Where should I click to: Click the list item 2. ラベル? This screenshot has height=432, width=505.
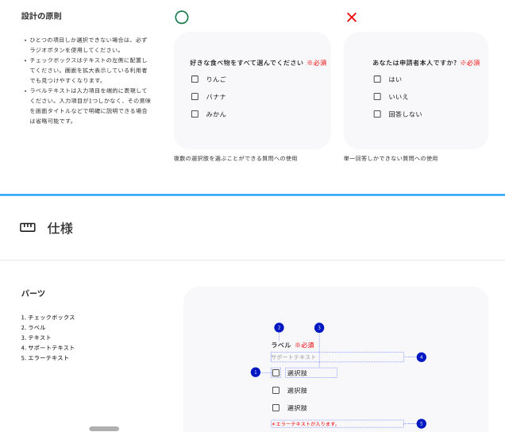[x=33, y=327]
